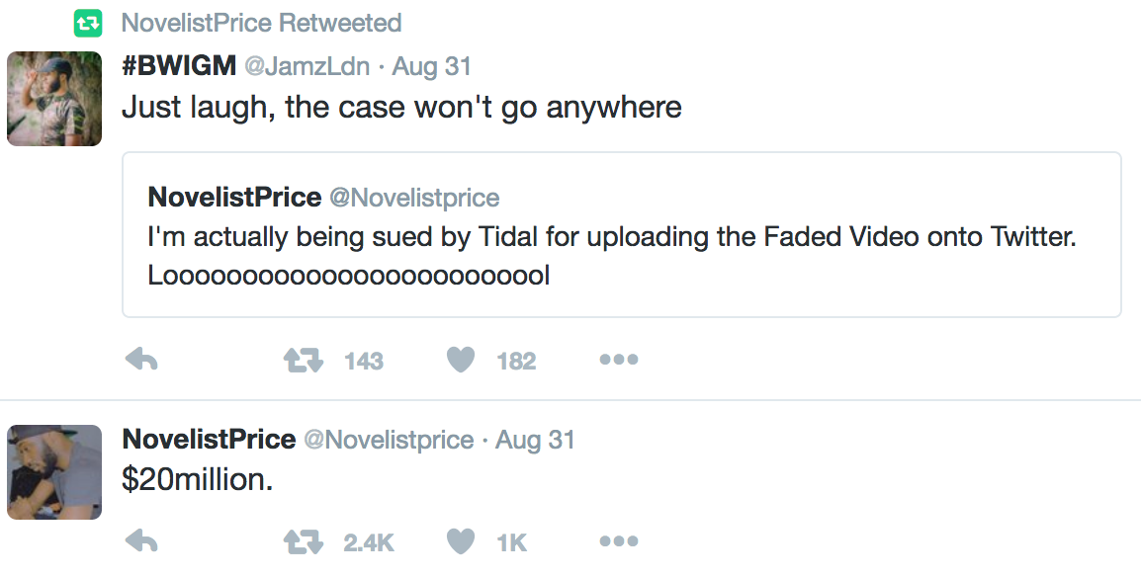1141x577 pixels.
Task: Like the tweet with 182 likes
Action: 460,359
